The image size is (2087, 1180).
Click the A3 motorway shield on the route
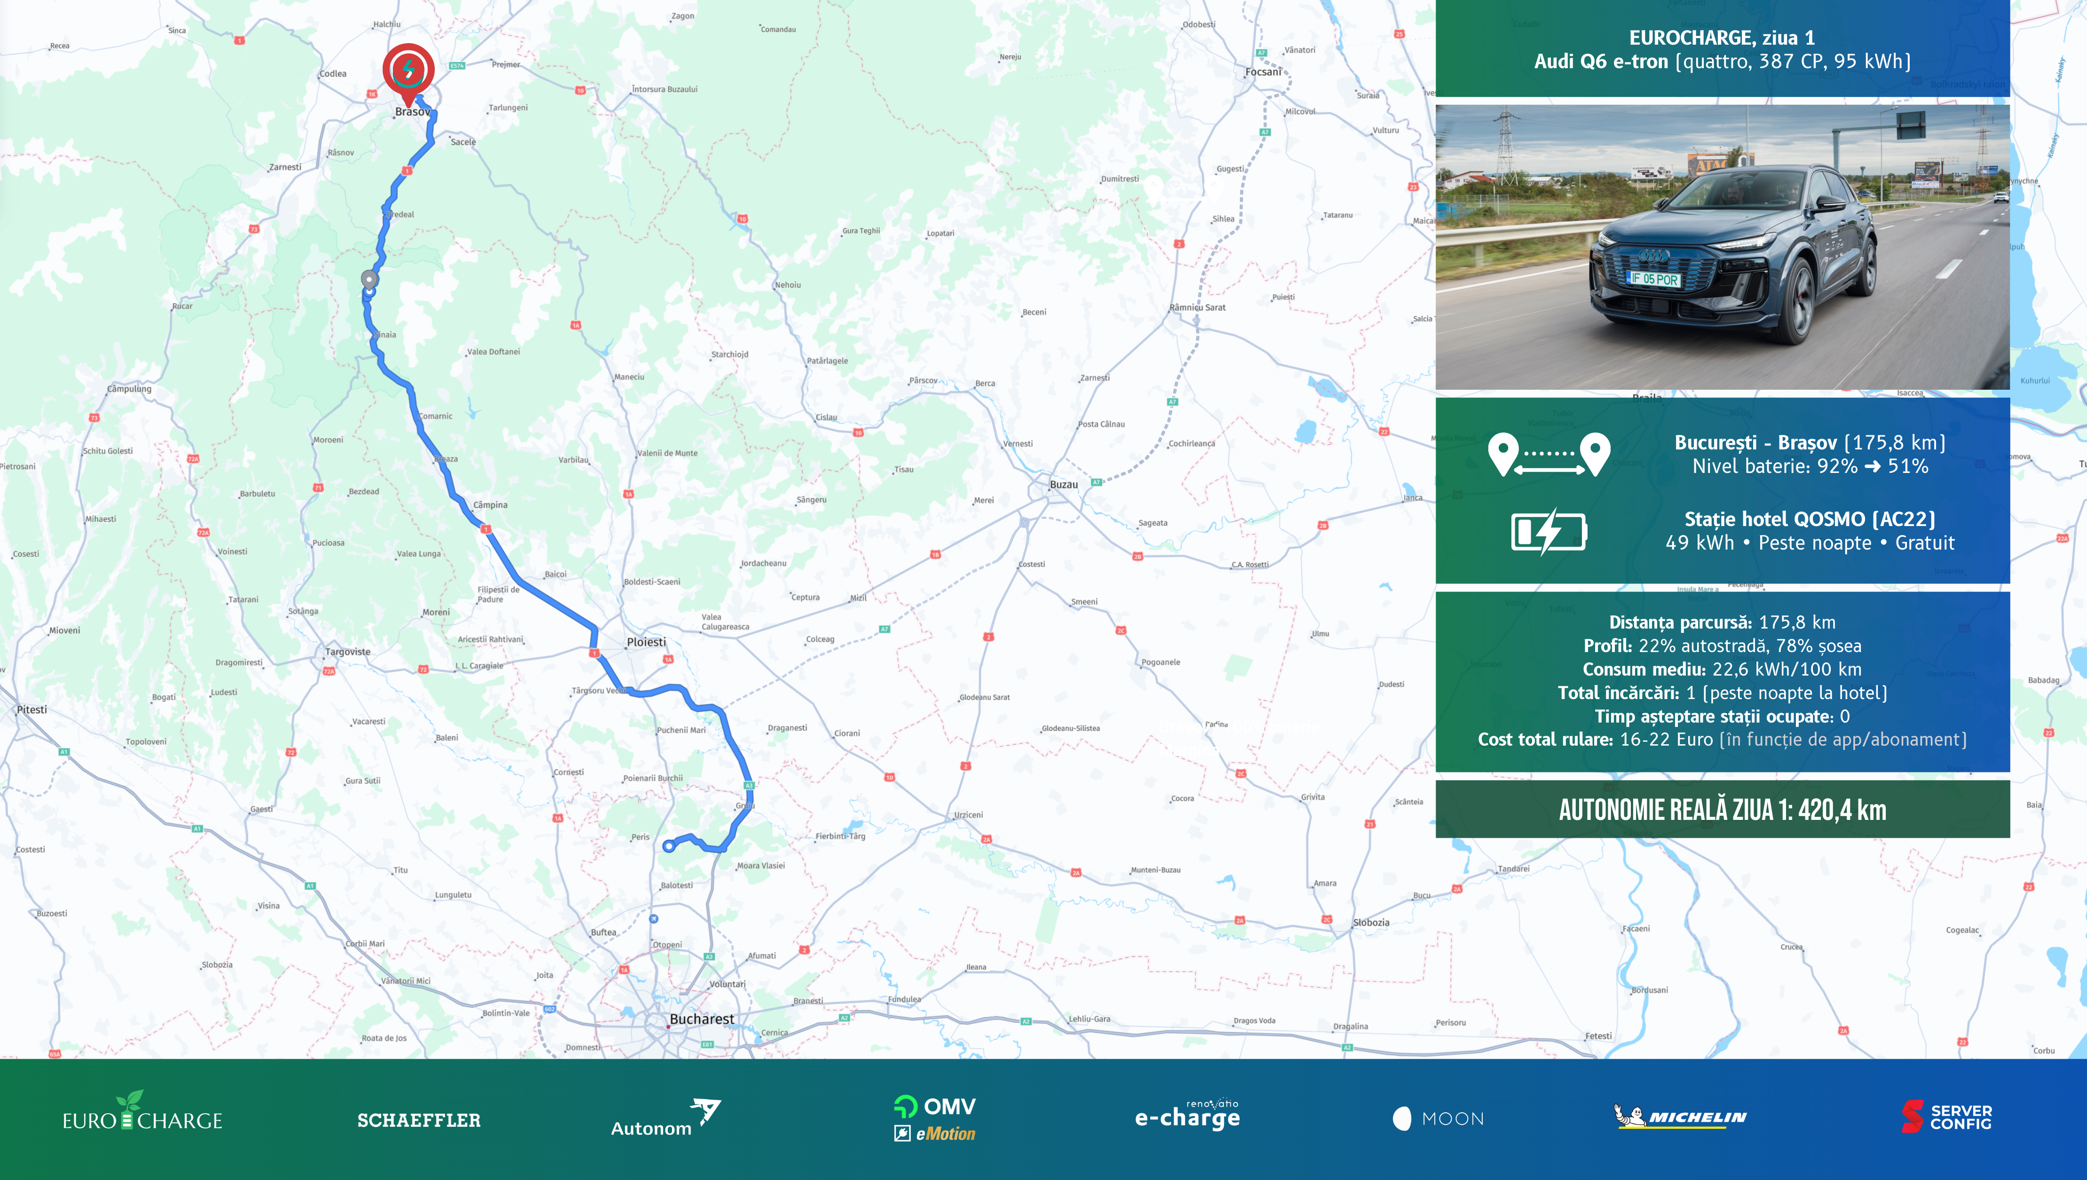(749, 785)
